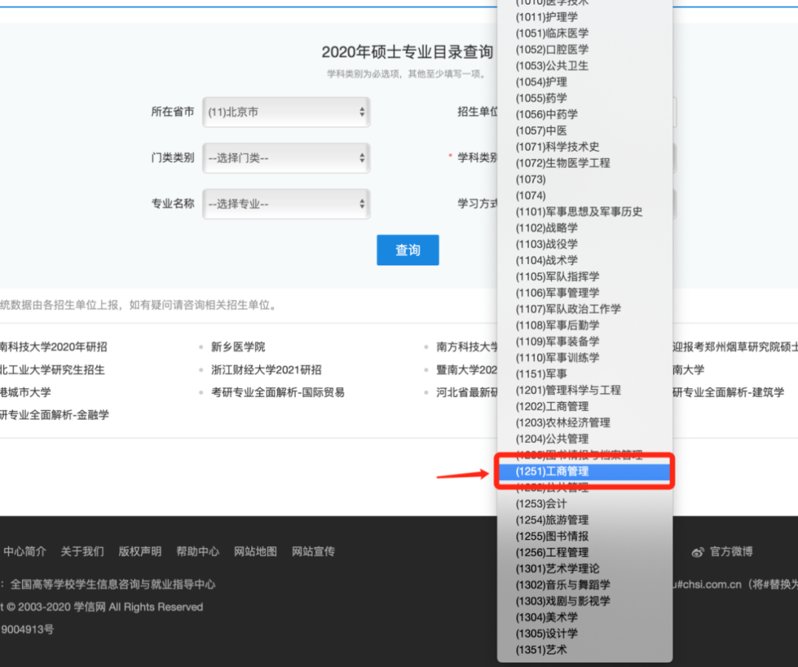Open the 所在省市 province dropdown
Screen dimensions: 798x667
pos(286,112)
